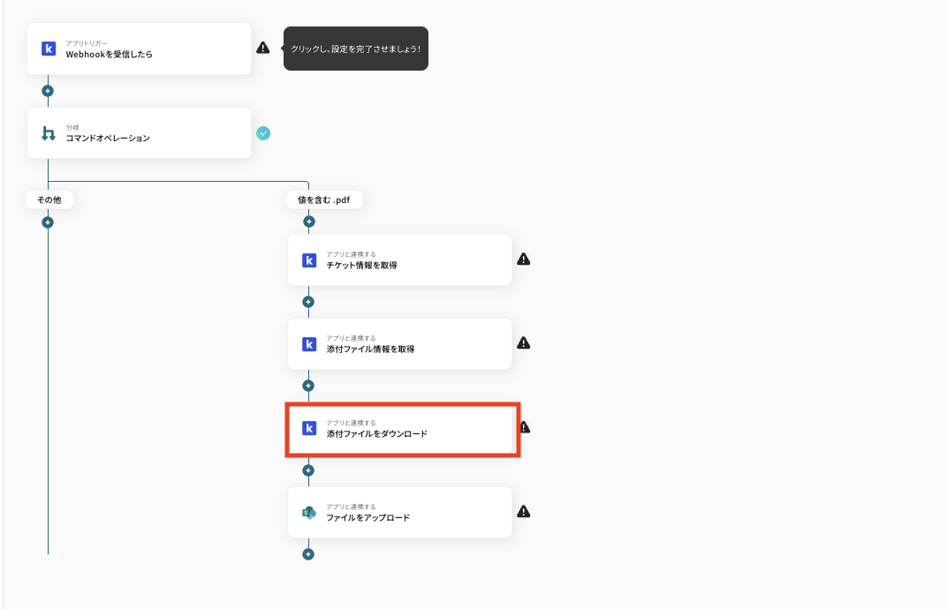Click the warning icon beside 添付ファイルをダウンロード

525,427
